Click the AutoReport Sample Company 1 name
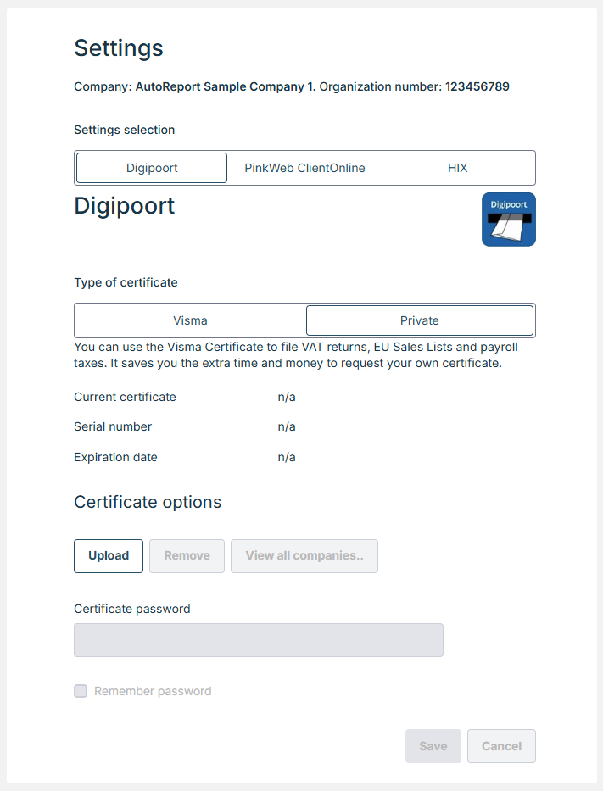603x791 pixels. pos(224,86)
